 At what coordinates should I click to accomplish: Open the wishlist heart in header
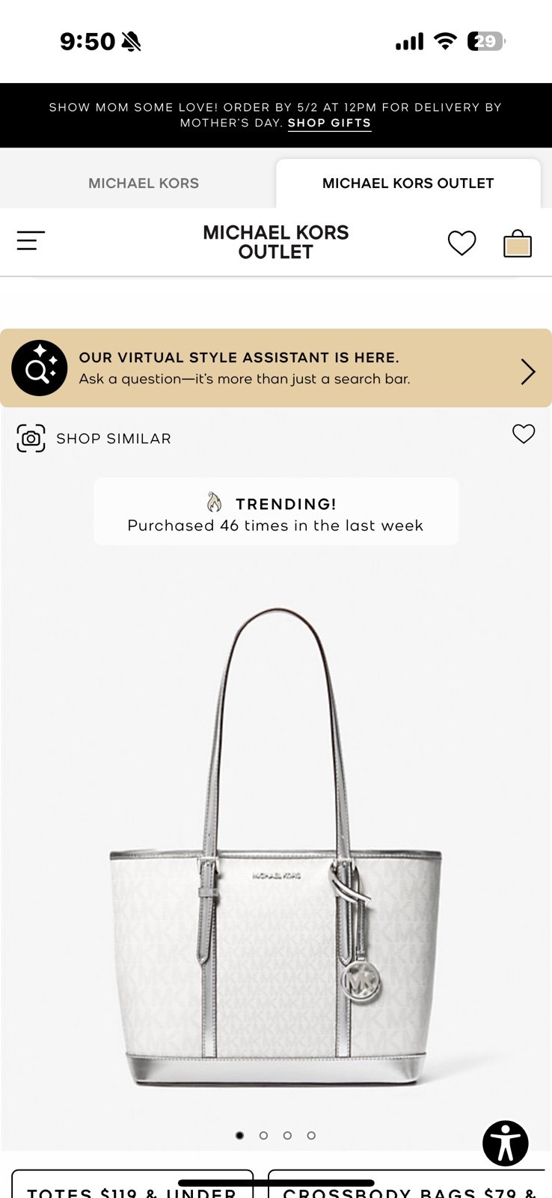point(461,243)
